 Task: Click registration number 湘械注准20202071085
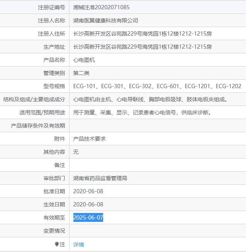coord(102,7)
